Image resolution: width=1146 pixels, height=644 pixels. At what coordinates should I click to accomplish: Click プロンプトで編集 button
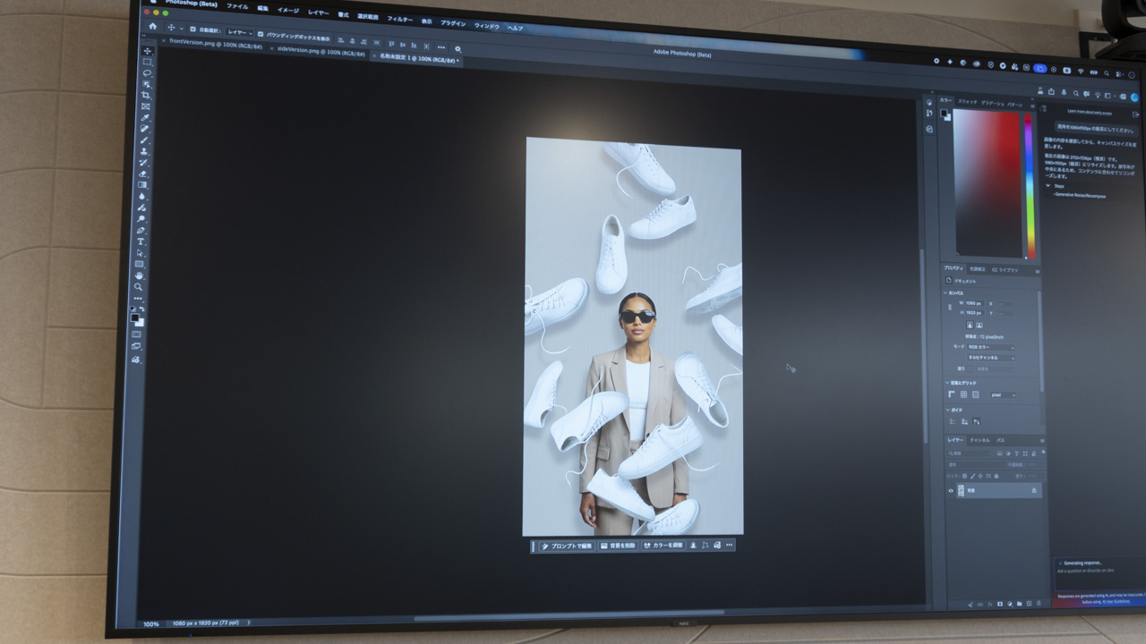point(568,546)
